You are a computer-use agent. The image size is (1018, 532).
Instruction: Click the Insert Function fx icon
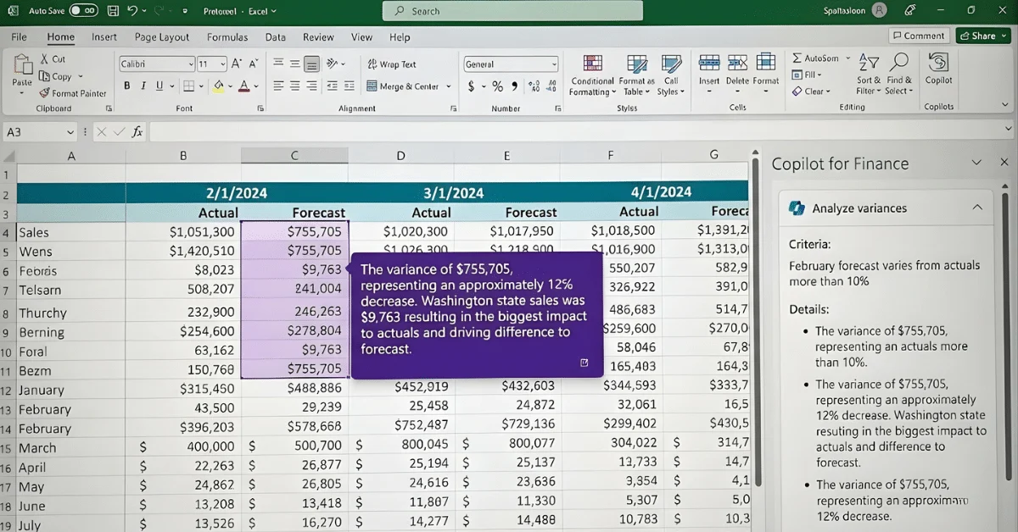click(x=137, y=132)
